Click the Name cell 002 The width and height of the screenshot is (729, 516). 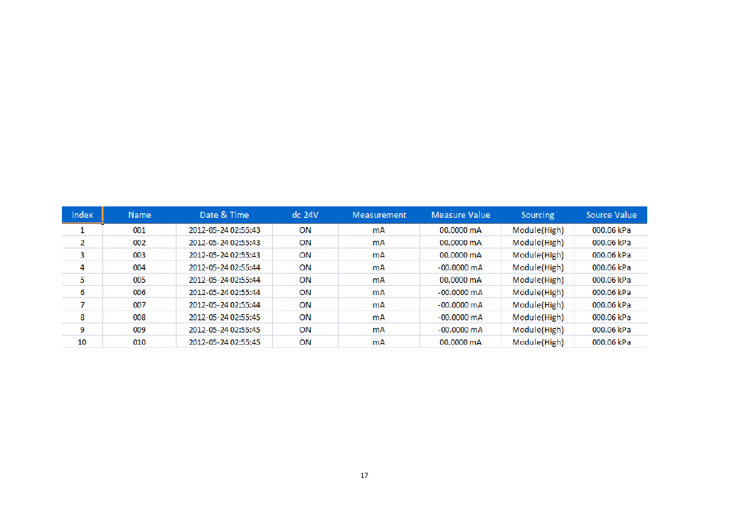(140, 243)
